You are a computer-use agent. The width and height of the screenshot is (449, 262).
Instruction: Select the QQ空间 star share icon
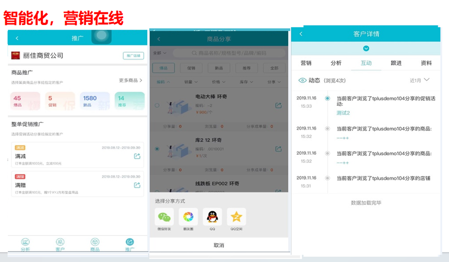coord(236,217)
